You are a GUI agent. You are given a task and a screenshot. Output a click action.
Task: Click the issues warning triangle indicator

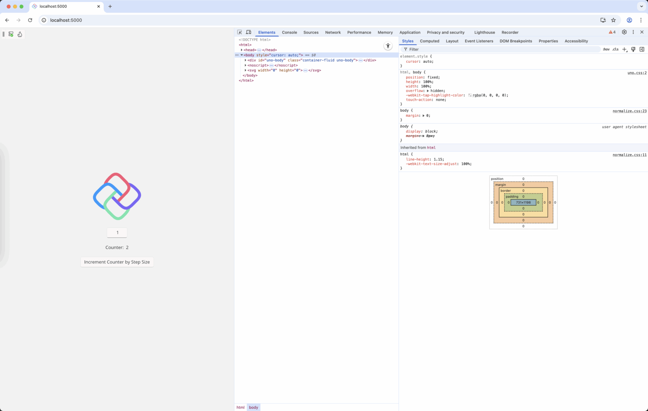click(611, 32)
